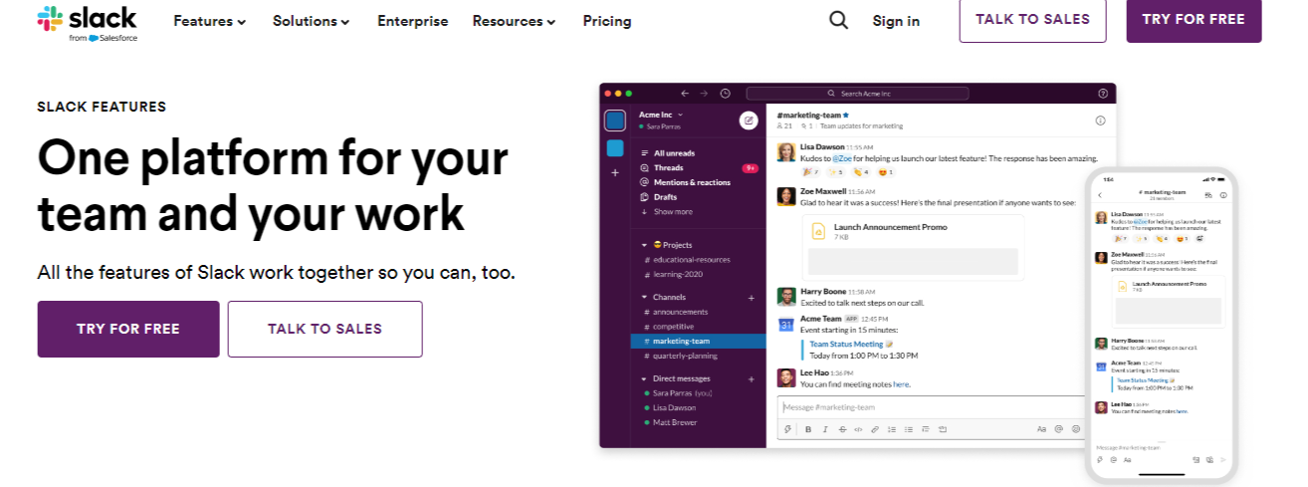Click the header TRY FOR FREE button
1308x487 pixels.
pyautogui.click(x=1194, y=20)
